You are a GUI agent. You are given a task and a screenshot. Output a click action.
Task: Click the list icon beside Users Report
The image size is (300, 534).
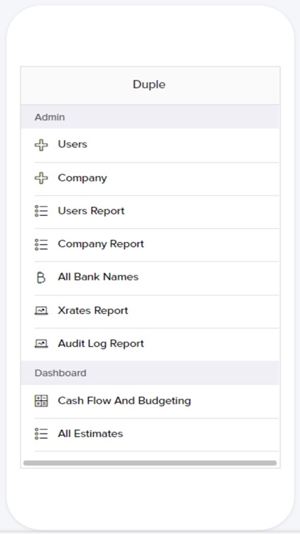(41, 211)
